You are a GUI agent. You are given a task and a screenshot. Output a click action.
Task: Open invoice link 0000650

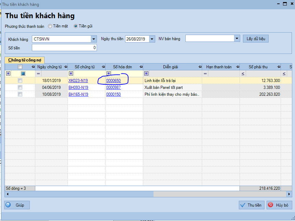pyautogui.click(x=113, y=81)
